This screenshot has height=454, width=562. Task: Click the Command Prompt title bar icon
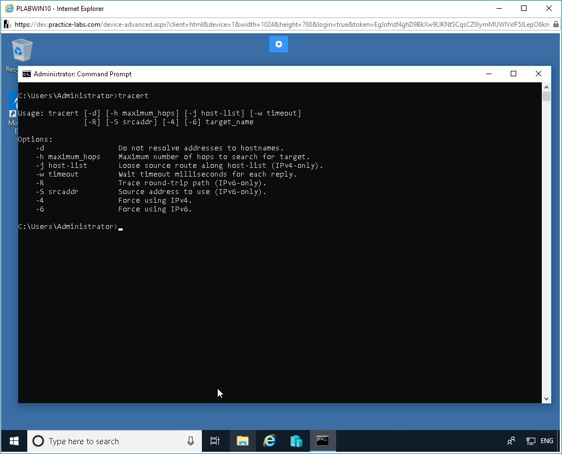pos(27,74)
